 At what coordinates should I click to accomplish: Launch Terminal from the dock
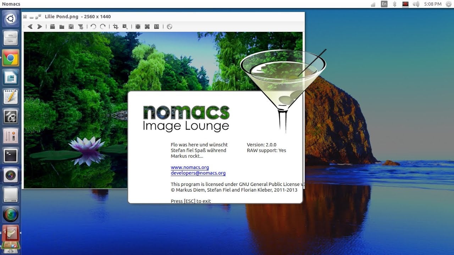(11, 155)
